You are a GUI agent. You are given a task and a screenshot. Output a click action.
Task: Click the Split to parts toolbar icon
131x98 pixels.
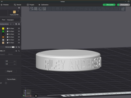[53, 9]
